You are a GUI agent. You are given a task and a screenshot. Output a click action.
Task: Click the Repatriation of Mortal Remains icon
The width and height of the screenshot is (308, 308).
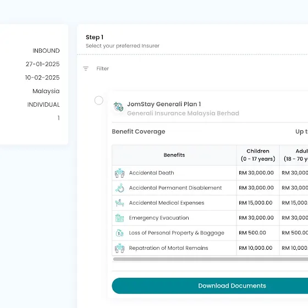tap(120, 248)
